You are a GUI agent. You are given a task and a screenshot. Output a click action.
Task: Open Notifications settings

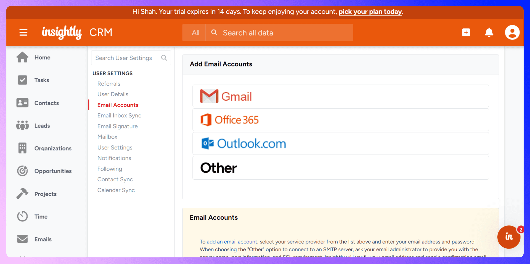click(114, 158)
